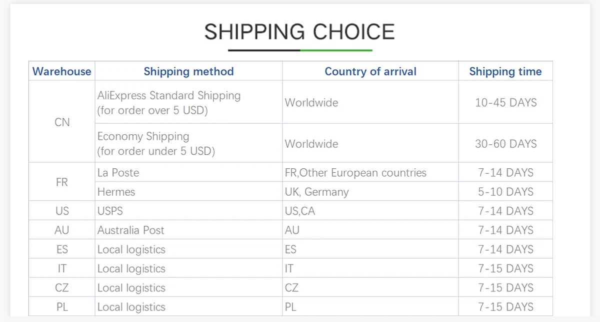
Task: Select the 30-60 DAYS shipping time
Action: 505,144
